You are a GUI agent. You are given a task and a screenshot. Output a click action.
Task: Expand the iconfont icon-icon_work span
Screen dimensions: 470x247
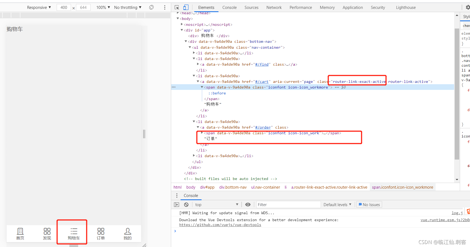[202, 133]
